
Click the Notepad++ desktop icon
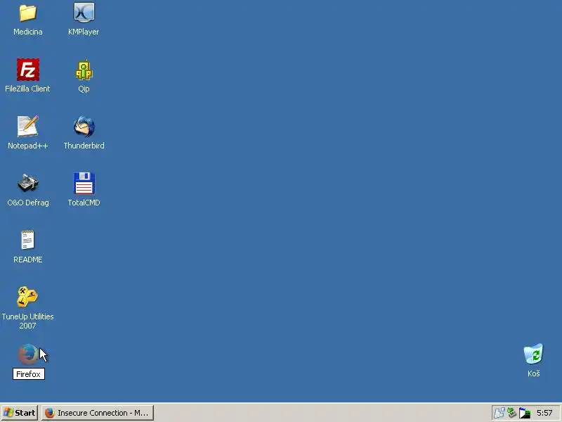coord(28,127)
